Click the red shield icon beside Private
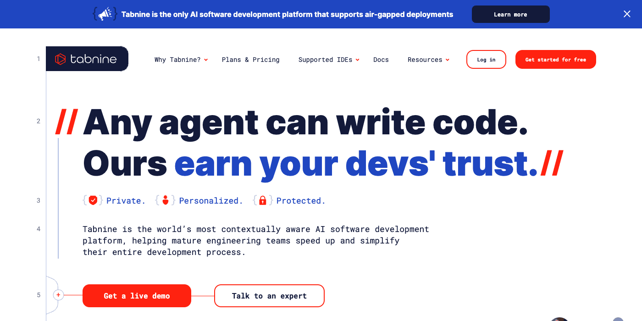The width and height of the screenshot is (642, 321). (x=93, y=200)
